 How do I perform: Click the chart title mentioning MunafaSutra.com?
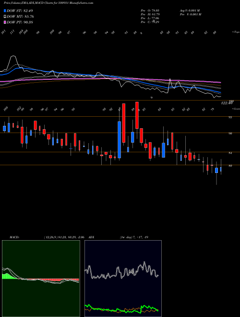48,3
